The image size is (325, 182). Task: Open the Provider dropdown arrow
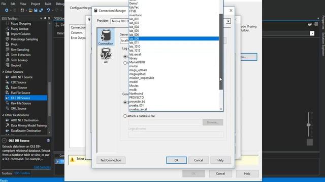(228, 21)
